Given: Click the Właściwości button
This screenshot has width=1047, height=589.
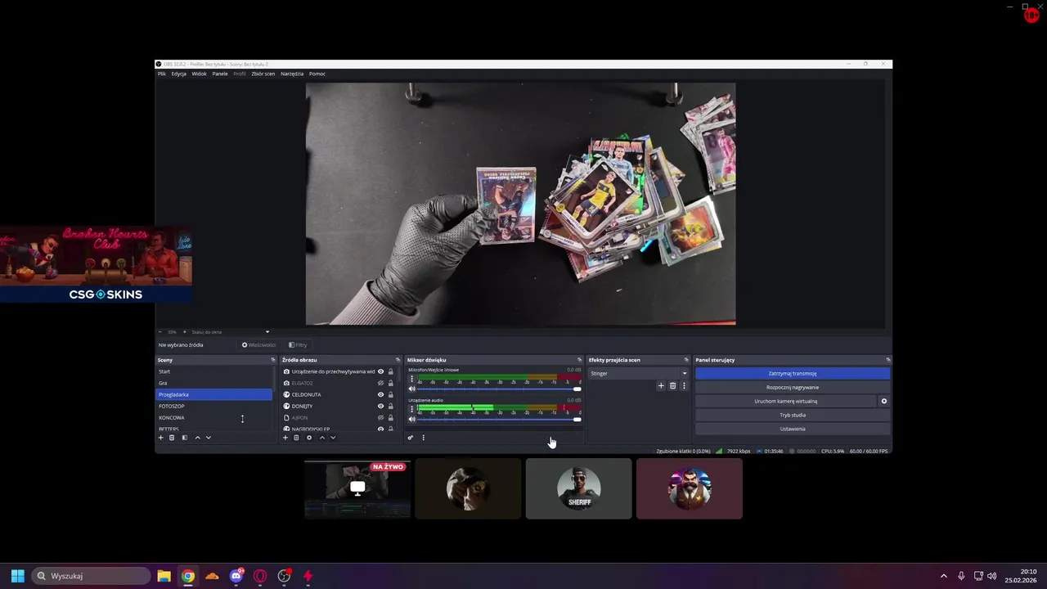Looking at the screenshot, I should 258,345.
